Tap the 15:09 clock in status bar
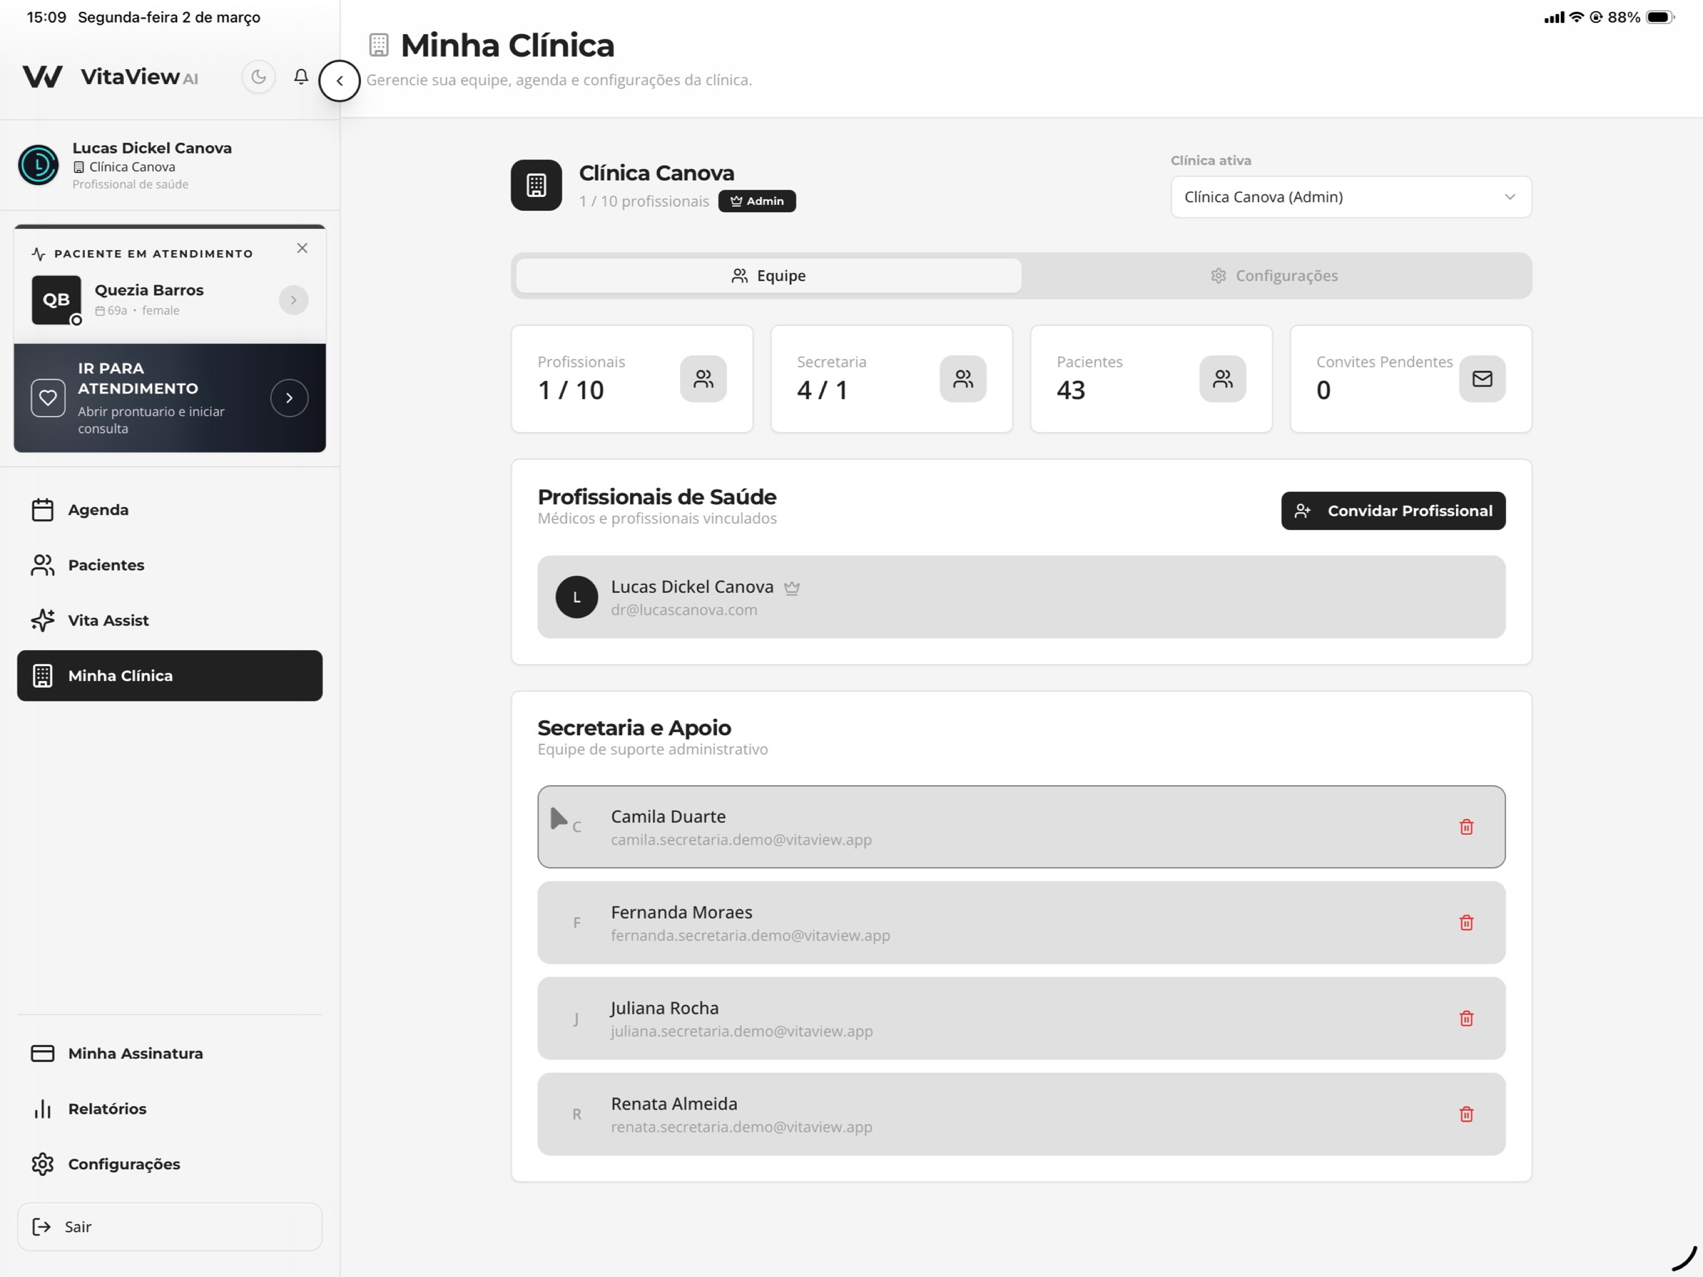Image resolution: width=1703 pixels, height=1277 pixels. (x=46, y=17)
